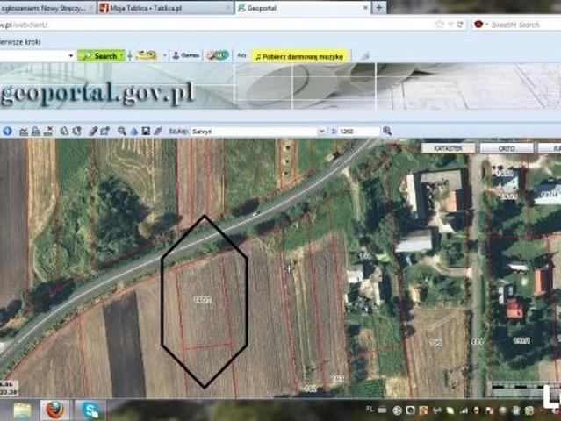Click the chart line icon in map toolbar

coord(24,132)
